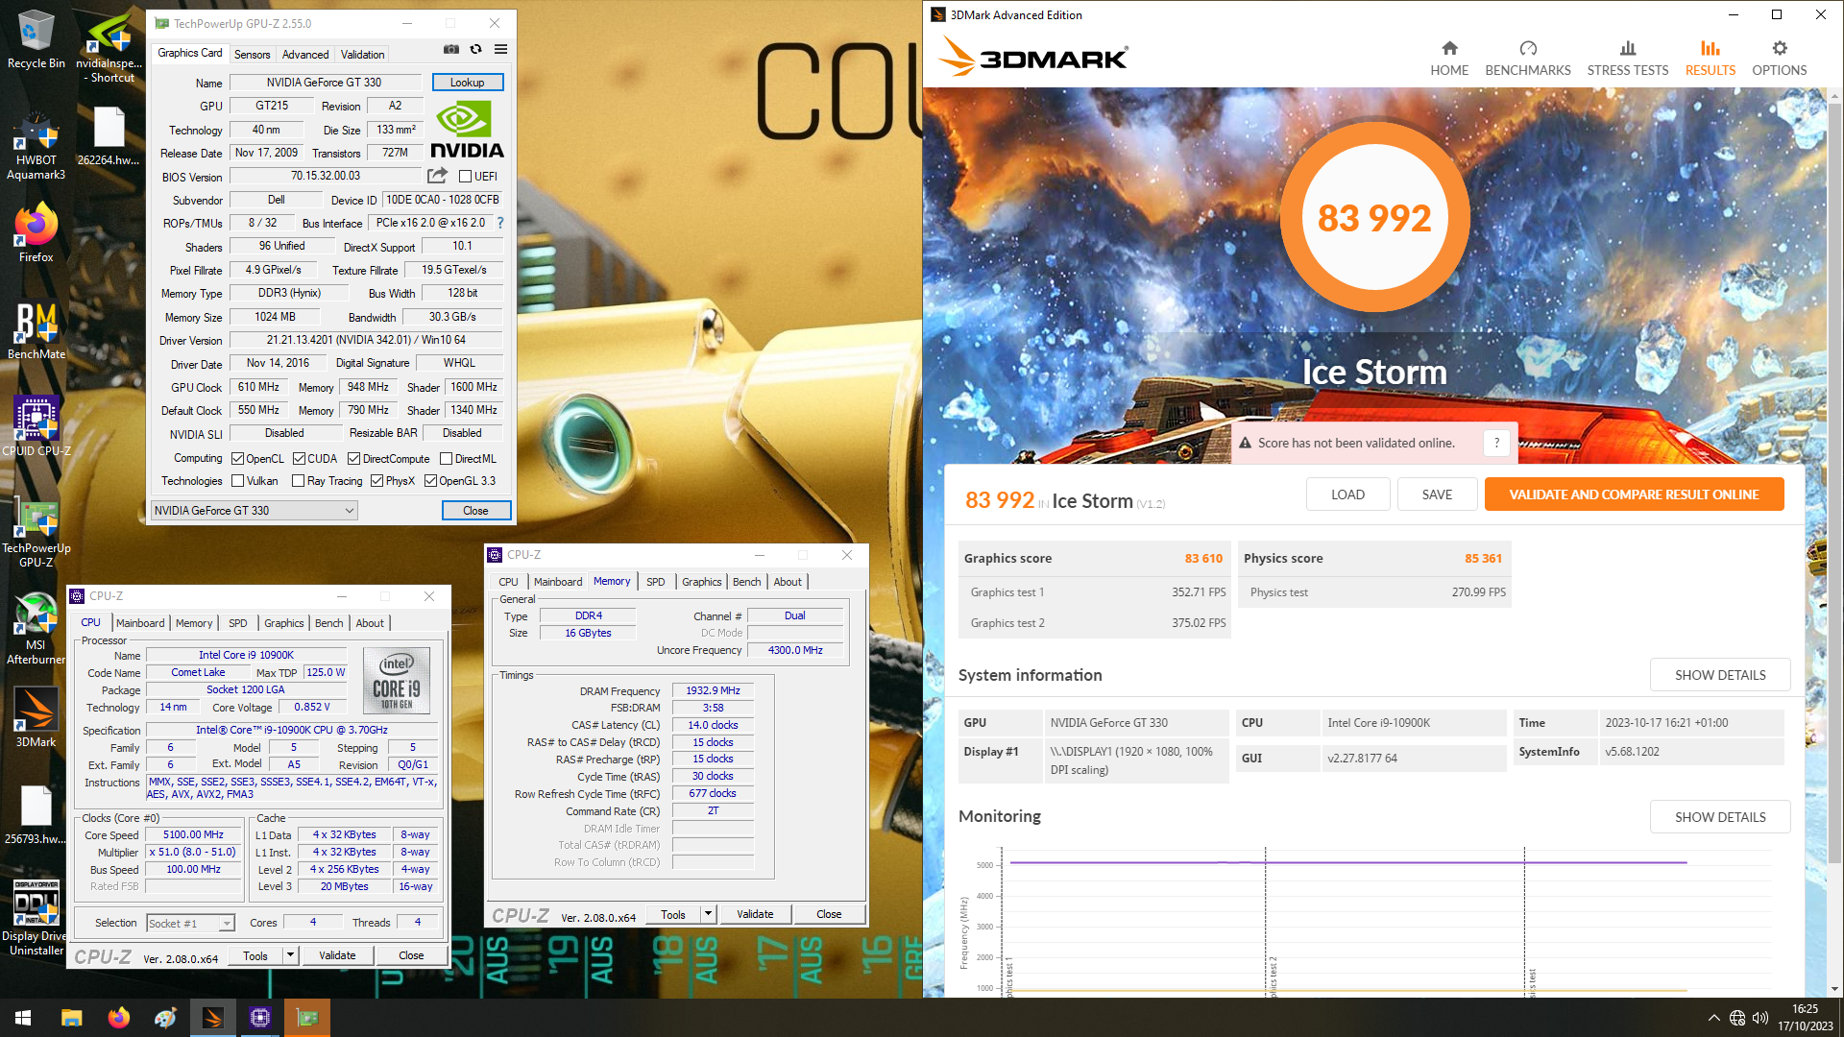This screenshot has height=1037, width=1844.
Task: Open TechPowerUp GPU-Z desktop icon
Action: [36, 534]
